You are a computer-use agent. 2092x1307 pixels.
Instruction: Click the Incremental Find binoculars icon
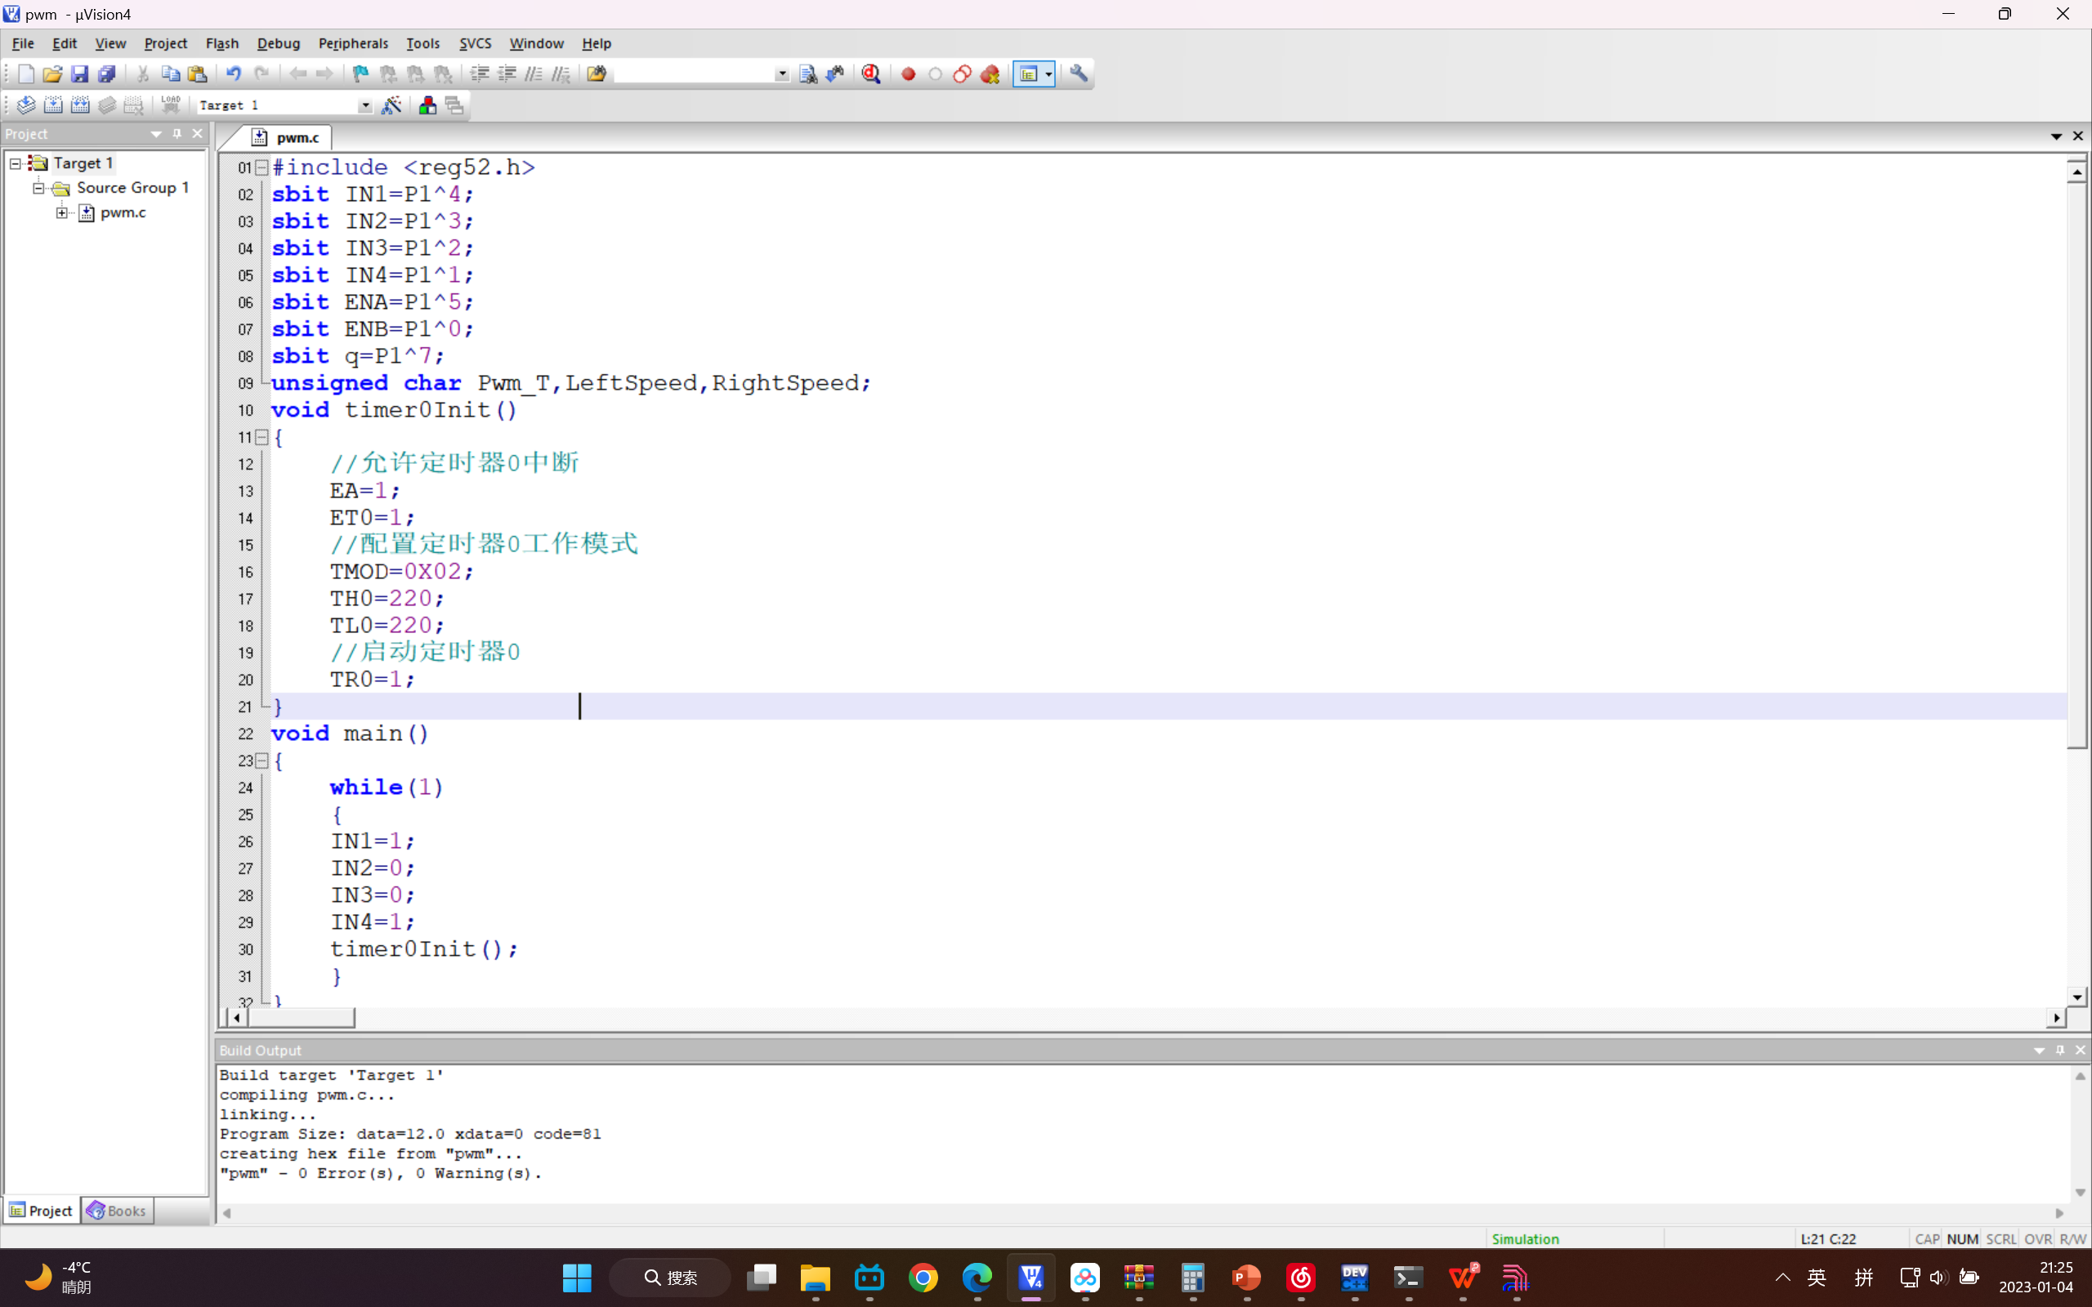[835, 74]
